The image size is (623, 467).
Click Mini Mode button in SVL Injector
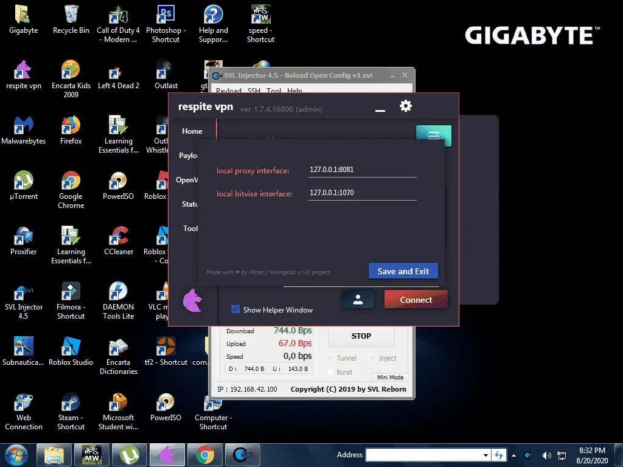(390, 377)
